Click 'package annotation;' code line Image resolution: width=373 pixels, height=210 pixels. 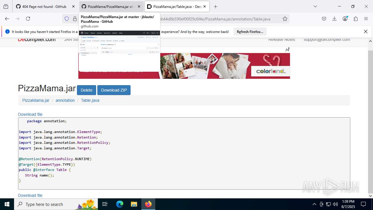coord(47,121)
